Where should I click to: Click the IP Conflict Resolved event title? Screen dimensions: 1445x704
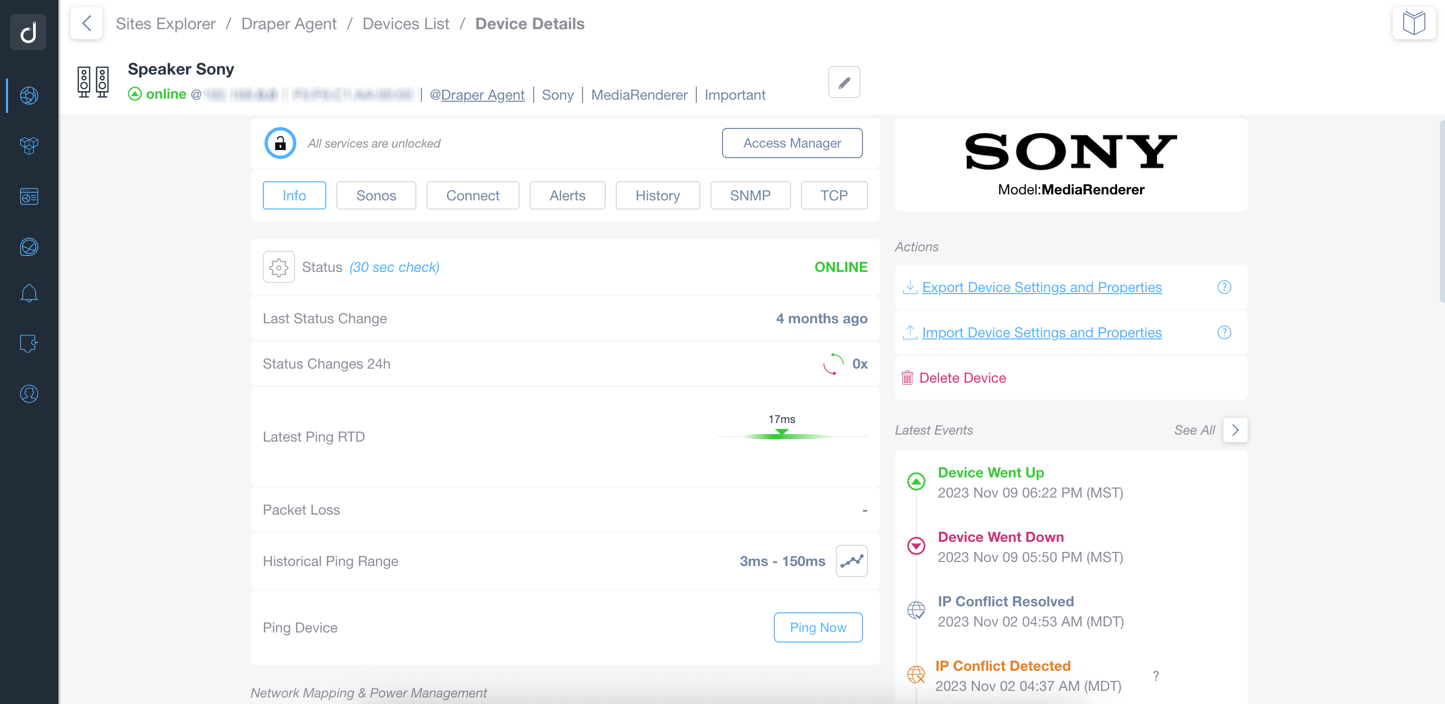click(x=1006, y=602)
